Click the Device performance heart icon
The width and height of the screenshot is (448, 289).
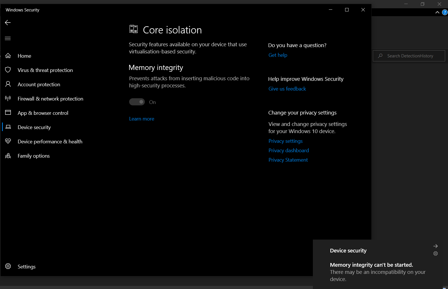point(8,141)
